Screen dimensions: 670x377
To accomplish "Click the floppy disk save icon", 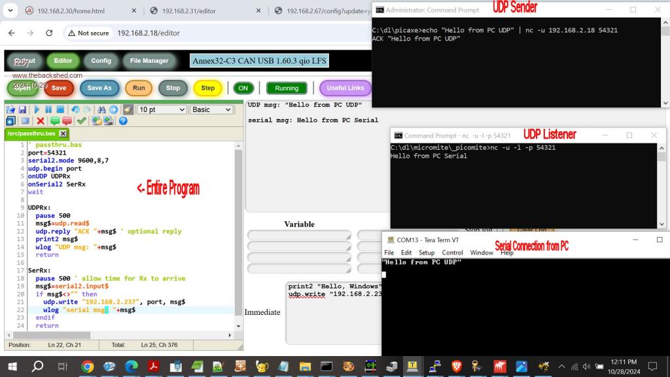I will pyautogui.click(x=22, y=110).
